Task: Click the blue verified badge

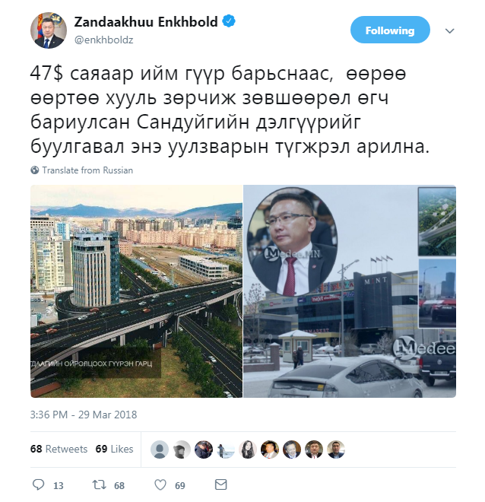Action: click(x=229, y=21)
